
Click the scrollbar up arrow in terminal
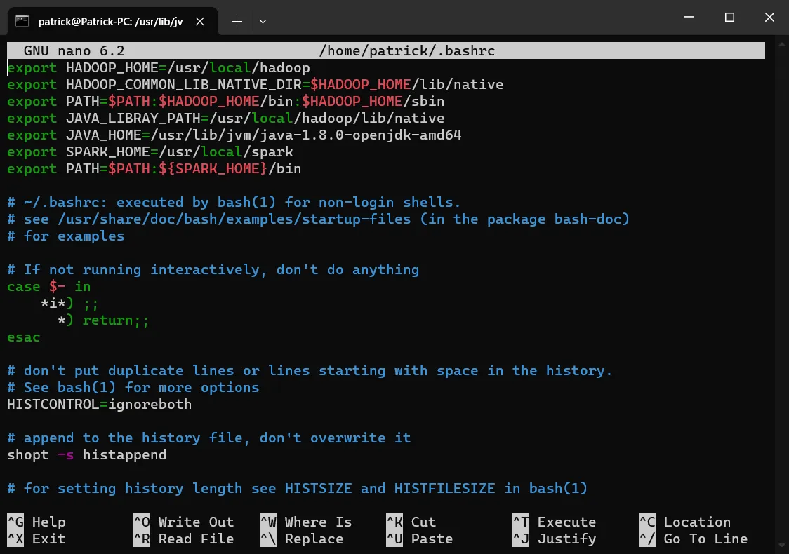tap(781, 45)
